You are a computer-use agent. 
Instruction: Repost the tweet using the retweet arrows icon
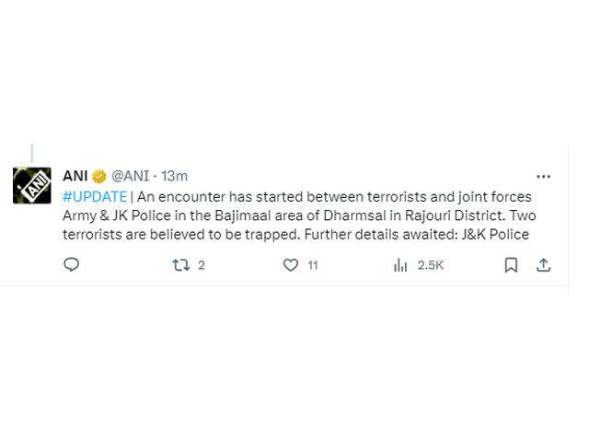point(180,265)
